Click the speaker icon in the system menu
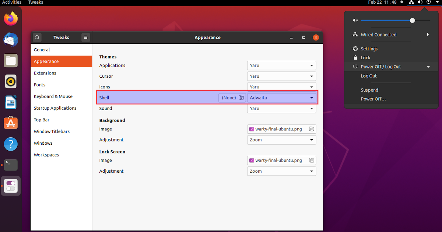This screenshot has height=232, width=442. pyautogui.click(x=355, y=20)
